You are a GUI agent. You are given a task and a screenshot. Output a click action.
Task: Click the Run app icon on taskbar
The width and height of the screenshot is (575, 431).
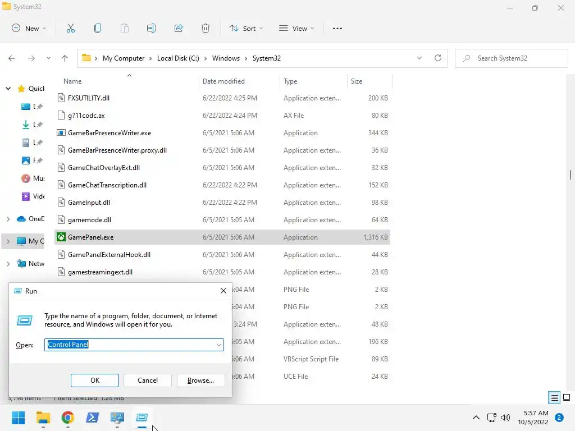142,418
